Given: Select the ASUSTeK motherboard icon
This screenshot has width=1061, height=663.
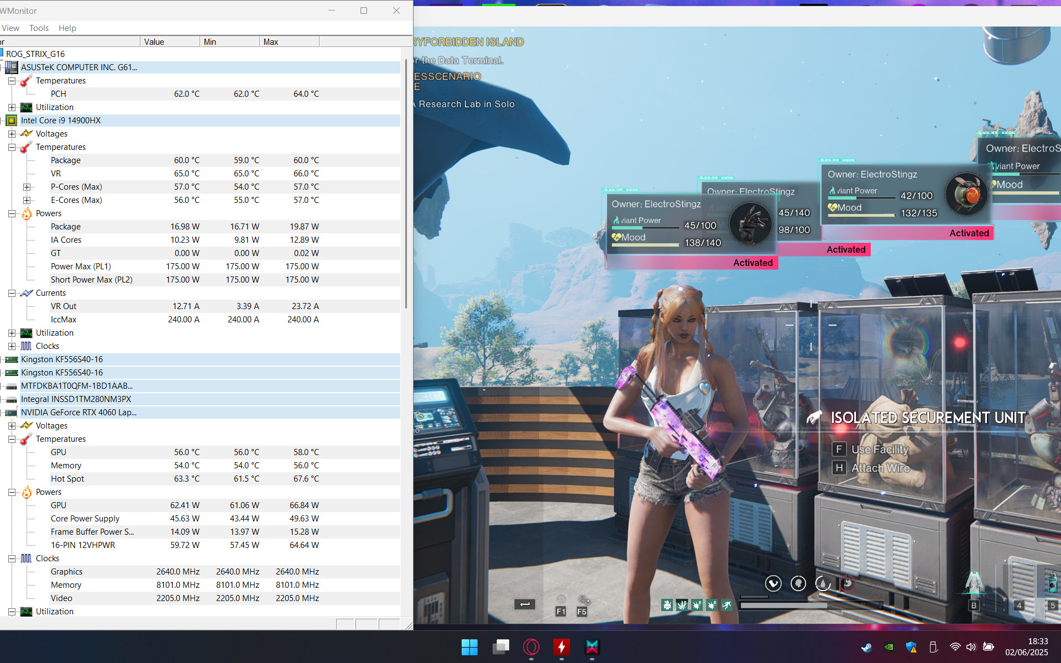Looking at the screenshot, I should pos(12,67).
